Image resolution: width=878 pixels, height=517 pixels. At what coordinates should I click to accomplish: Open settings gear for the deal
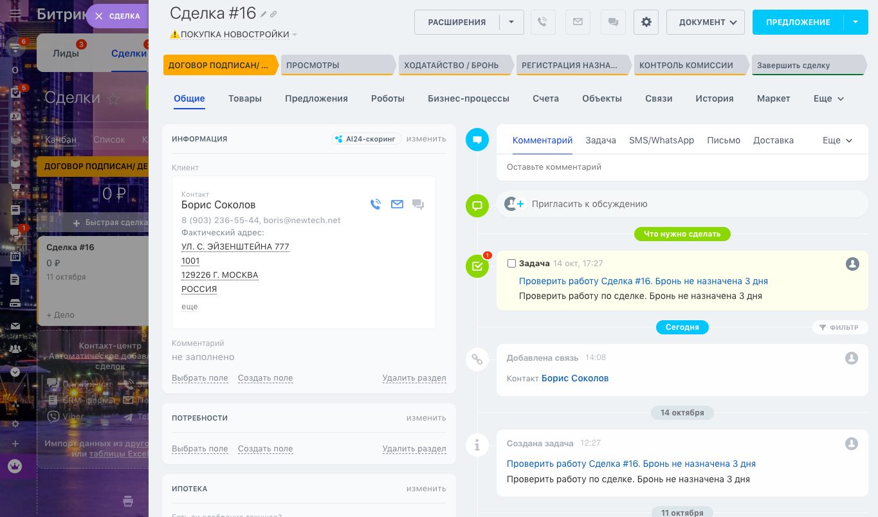(x=646, y=22)
